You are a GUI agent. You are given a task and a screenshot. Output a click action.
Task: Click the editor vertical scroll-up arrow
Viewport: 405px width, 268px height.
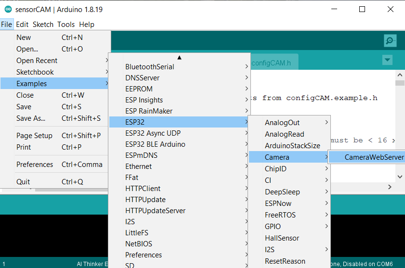[400, 75]
